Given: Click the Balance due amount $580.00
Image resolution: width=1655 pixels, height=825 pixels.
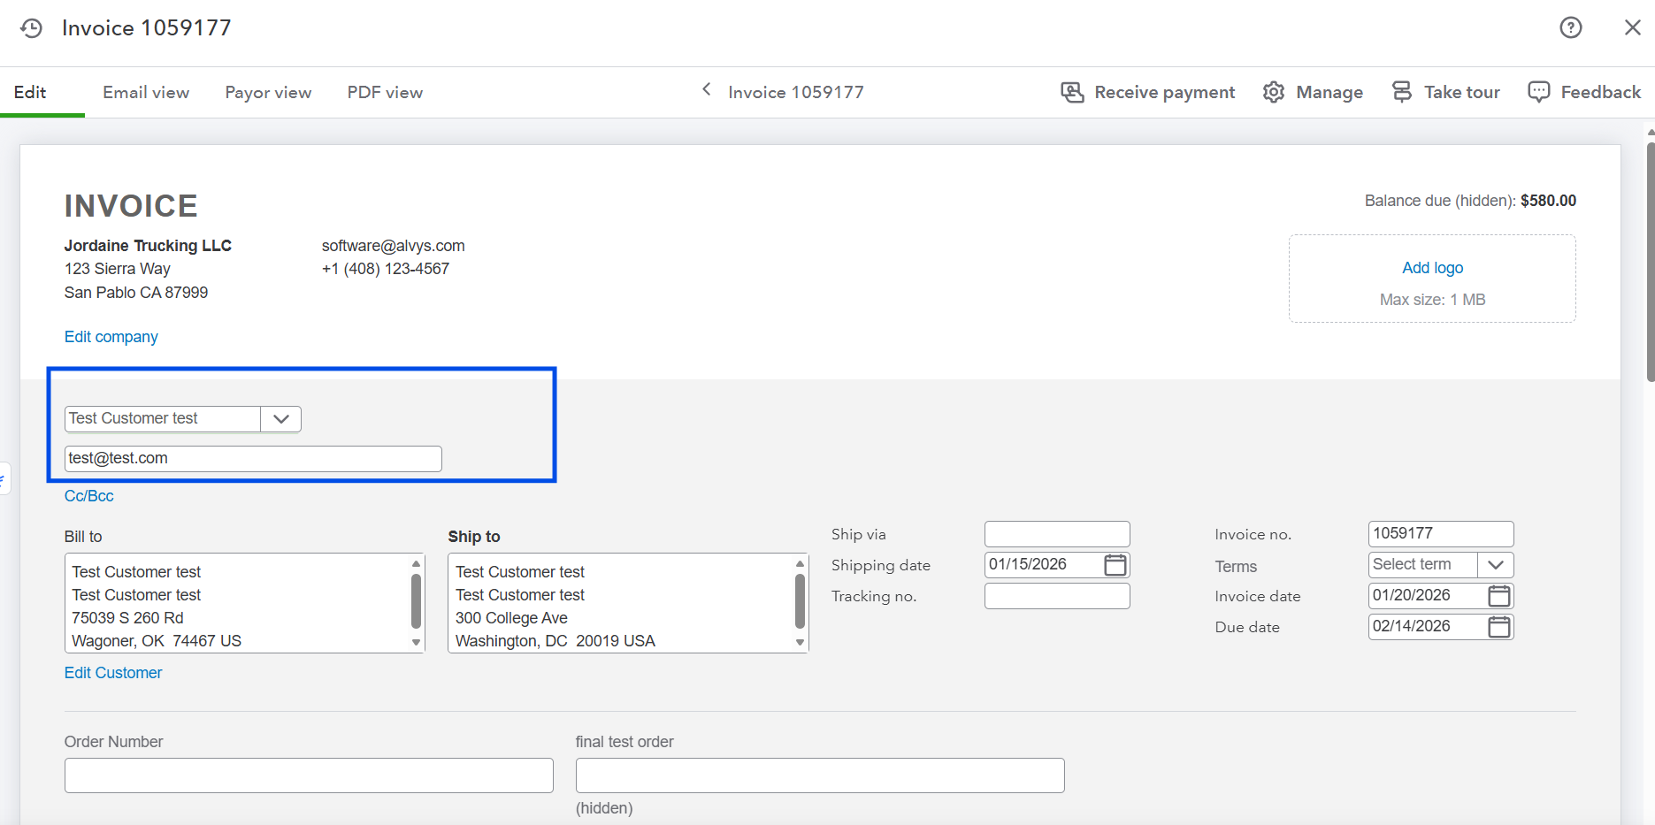Looking at the screenshot, I should tap(1548, 201).
